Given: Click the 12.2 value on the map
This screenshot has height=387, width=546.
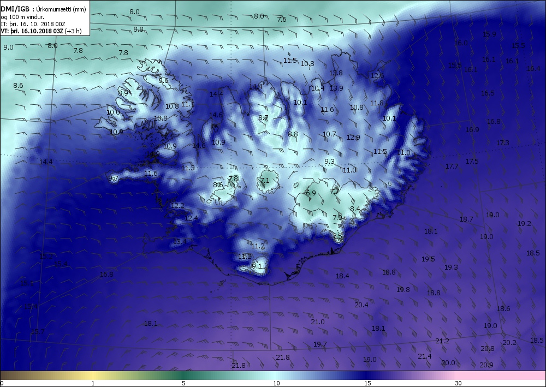Looking at the screenshot, I should pos(177,206).
